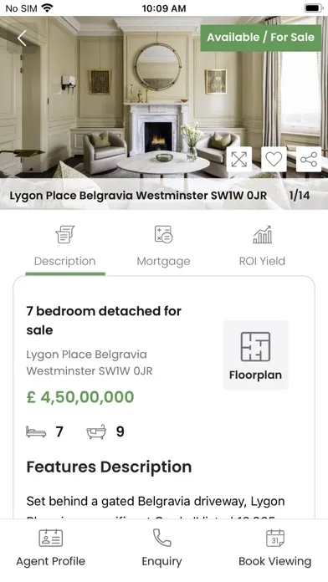Tap the Description document icon
This screenshot has width=328, height=582.
click(65, 235)
